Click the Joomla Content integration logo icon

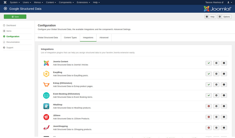(46, 63)
